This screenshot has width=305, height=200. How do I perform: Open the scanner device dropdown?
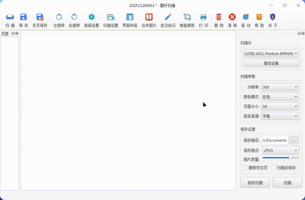pos(271,53)
